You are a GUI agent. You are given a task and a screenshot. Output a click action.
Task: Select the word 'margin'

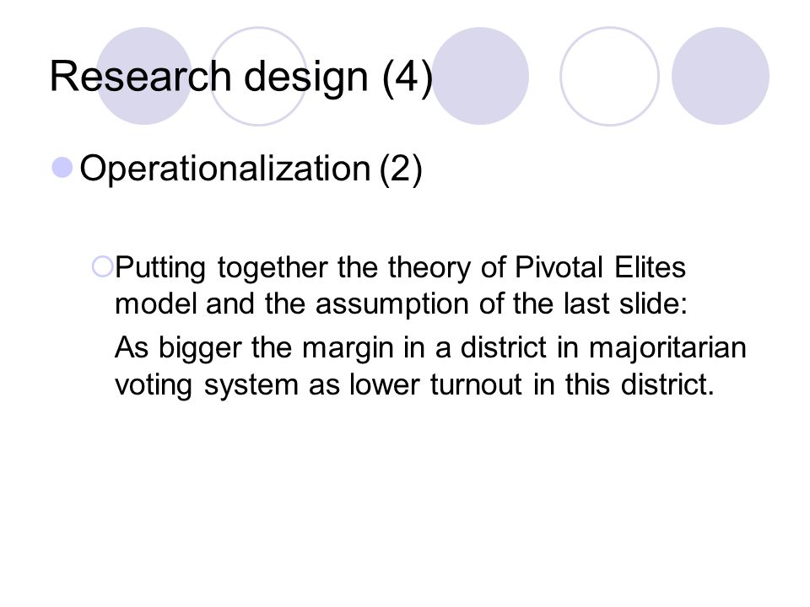tap(348, 348)
